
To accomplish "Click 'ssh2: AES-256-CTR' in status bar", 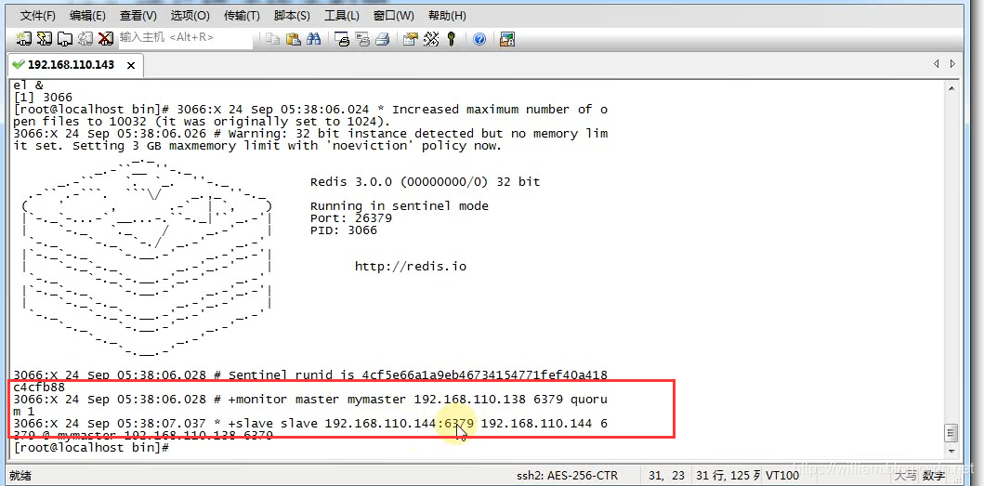I will point(567,476).
